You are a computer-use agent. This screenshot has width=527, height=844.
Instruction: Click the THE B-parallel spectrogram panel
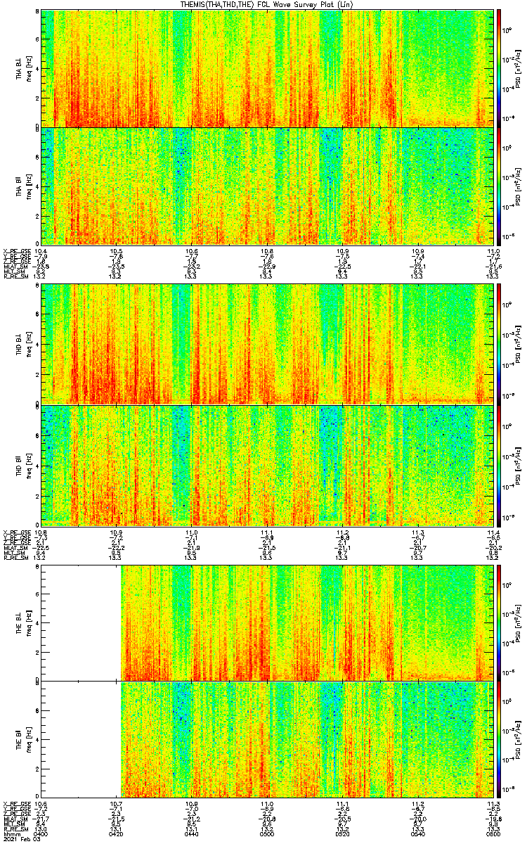(x=267, y=740)
